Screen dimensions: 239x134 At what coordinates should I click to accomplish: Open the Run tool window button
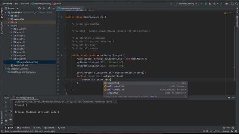9,128
